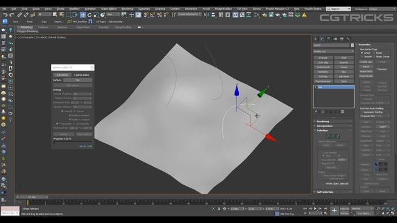Enable the Automatic Welding checkbox

[362, 112]
